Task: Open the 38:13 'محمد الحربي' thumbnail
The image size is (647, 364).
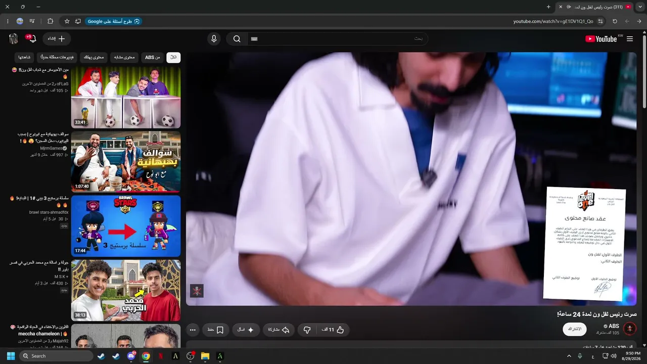Action: (x=126, y=290)
